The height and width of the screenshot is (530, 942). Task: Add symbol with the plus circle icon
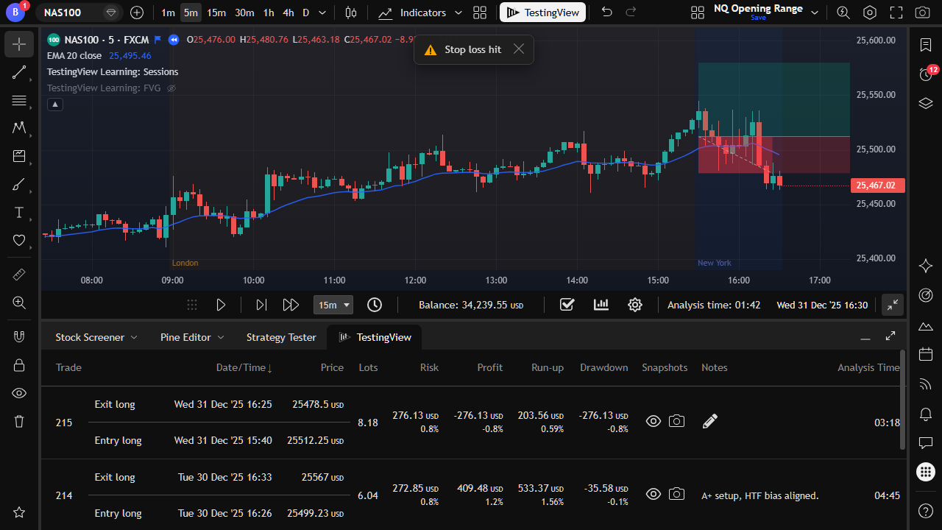[x=137, y=13]
